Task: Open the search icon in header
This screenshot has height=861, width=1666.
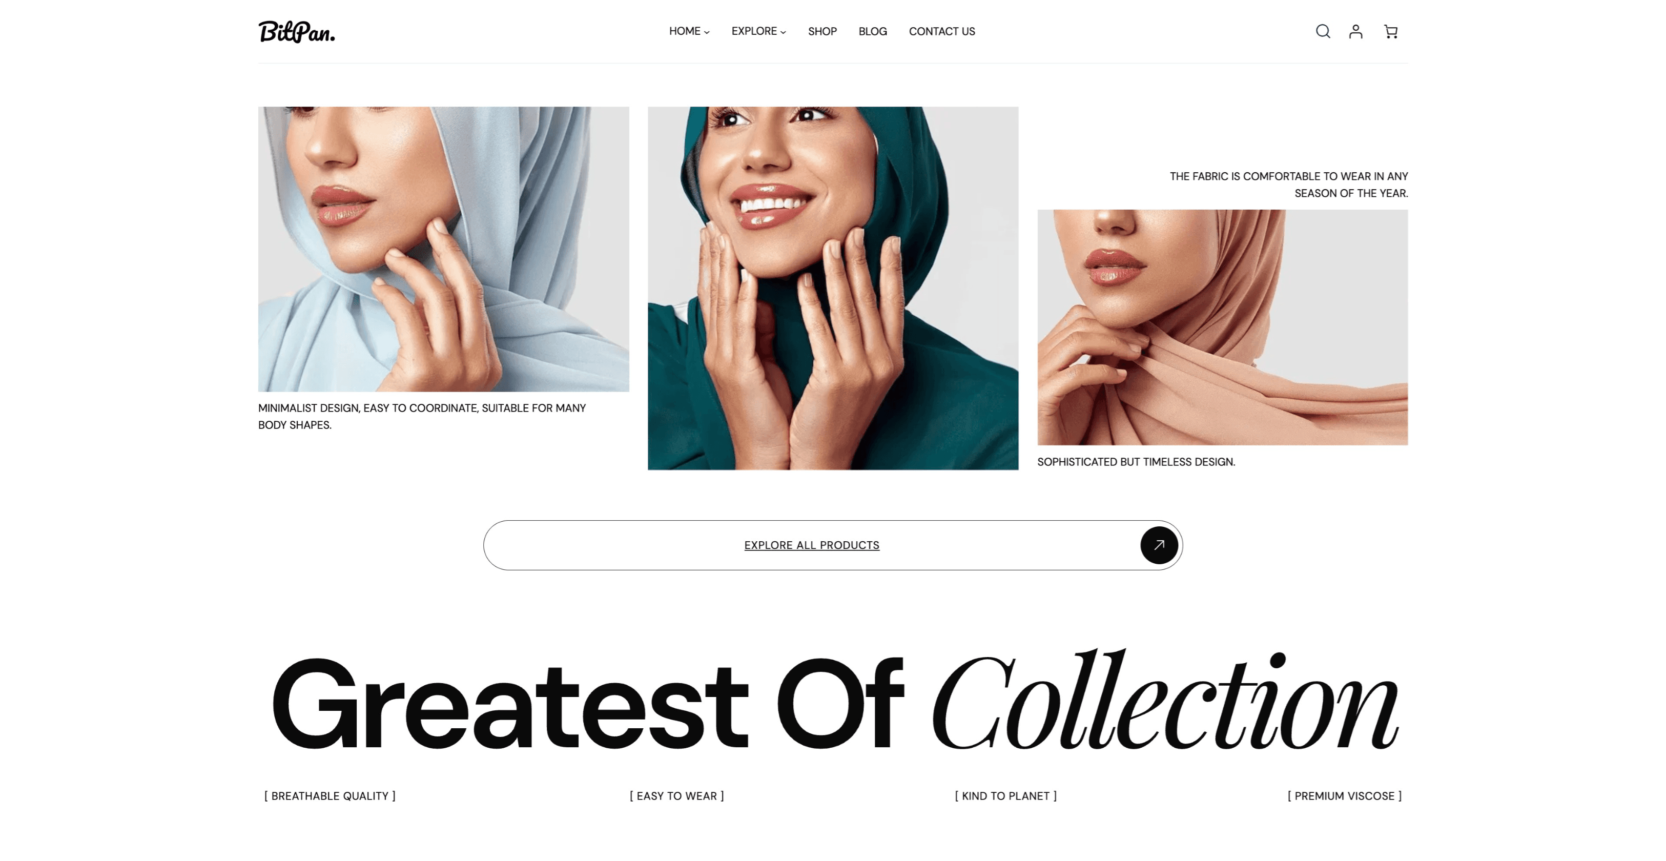Action: pyautogui.click(x=1323, y=31)
